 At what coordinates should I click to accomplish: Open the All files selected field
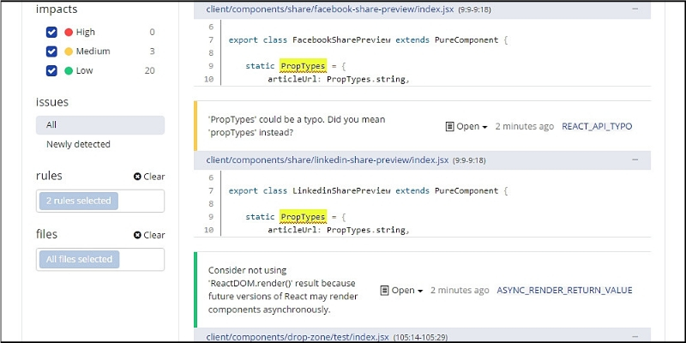click(100, 260)
